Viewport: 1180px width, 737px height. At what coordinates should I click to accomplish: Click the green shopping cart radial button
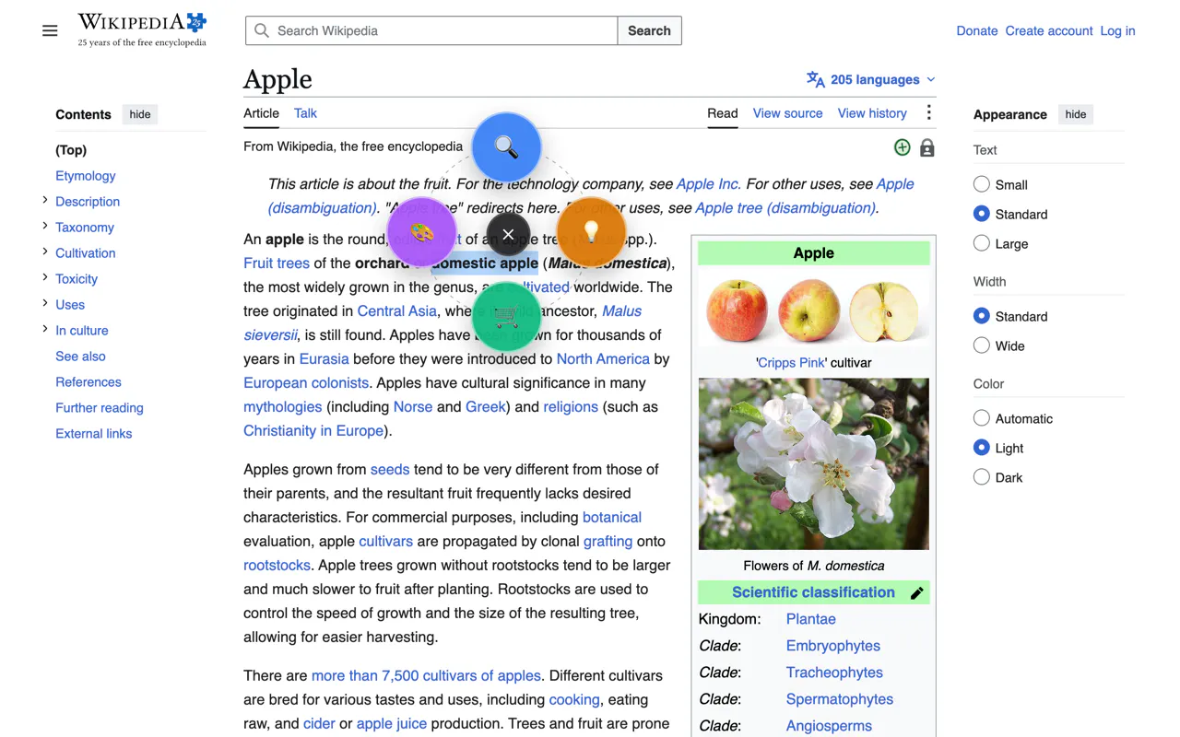[x=506, y=317]
